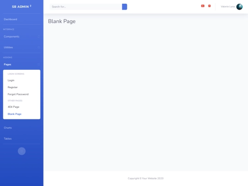Open the Valerie Luna user dropdown
This screenshot has height=186, width=248.
point(231,6)
